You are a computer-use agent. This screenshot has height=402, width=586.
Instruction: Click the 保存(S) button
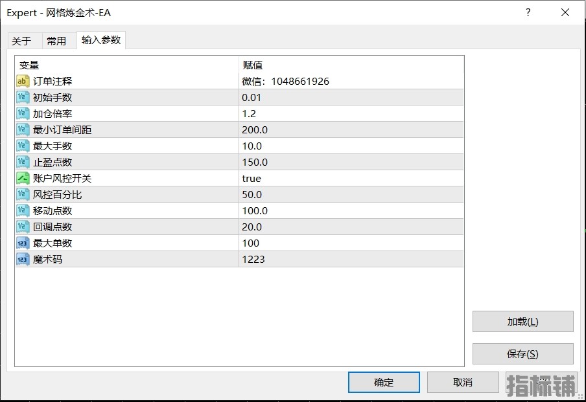pos(523,354)
